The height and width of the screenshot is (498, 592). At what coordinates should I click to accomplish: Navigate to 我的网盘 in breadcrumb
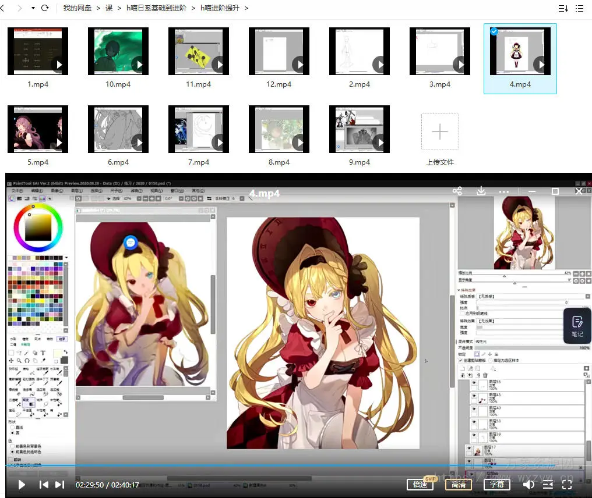[77, 8]
